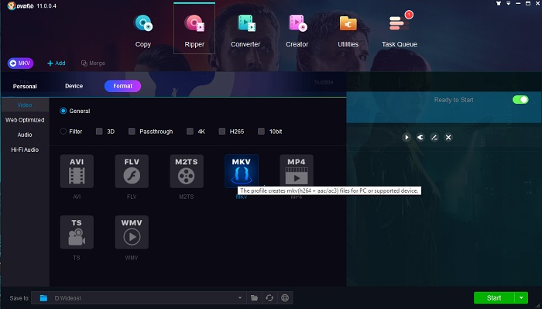542x309 pixels.
Task: Open the video edit icon
Action: pyautogui.click(x=434, y=137)
